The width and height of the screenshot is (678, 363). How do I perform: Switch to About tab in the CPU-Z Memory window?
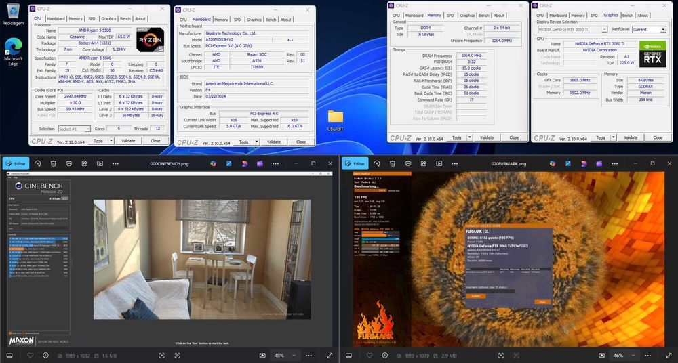click(x=499, y=15)
